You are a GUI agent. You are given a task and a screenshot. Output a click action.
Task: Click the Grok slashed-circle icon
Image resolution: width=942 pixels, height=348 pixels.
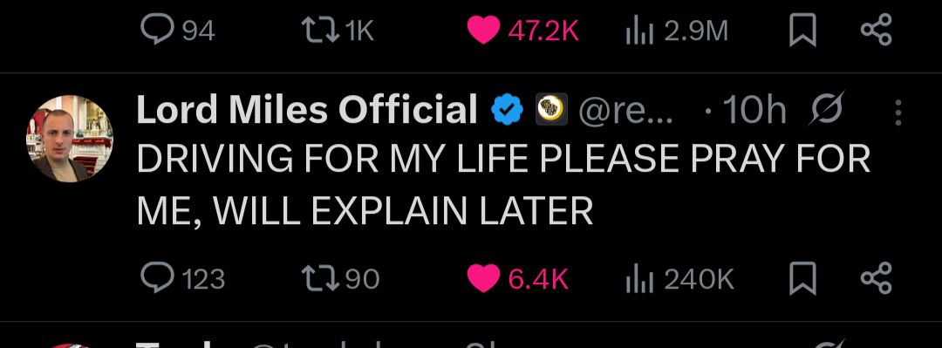827,110
